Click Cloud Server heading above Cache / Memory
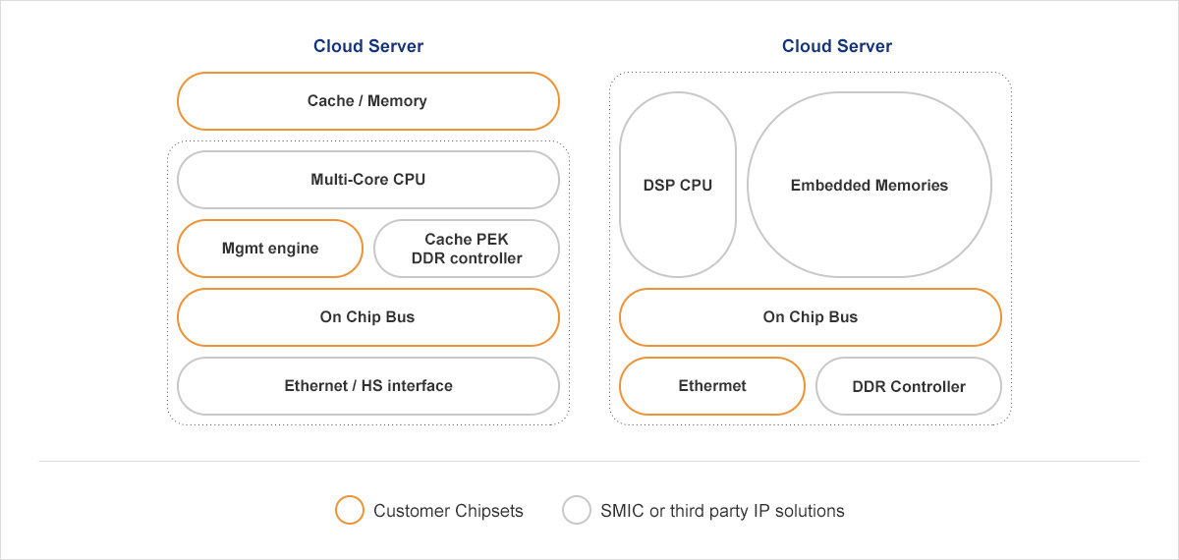1179x560 pixels. point(368,46)
